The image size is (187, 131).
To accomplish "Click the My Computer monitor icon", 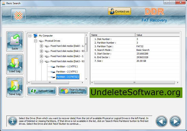I will point(36,36).
